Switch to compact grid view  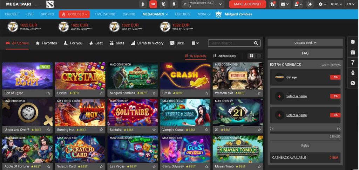coord(259,56)
